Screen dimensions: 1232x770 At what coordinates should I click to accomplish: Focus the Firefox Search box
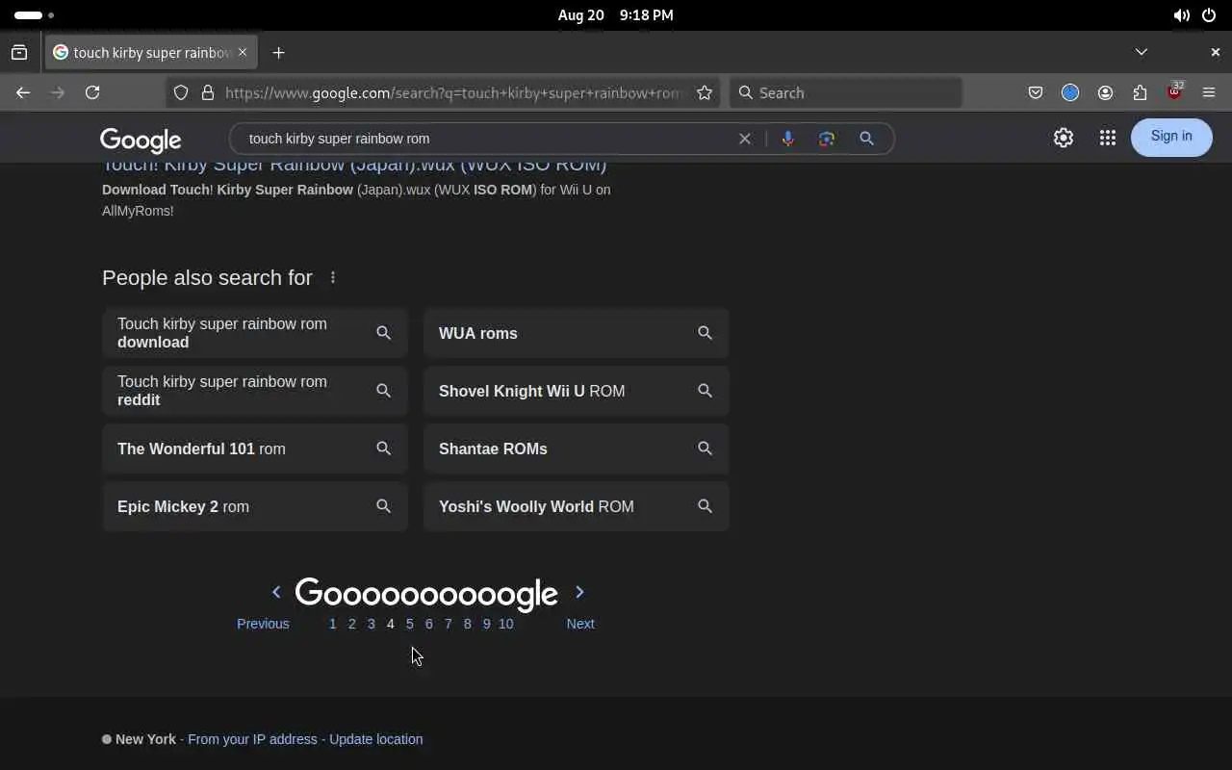pos(846,92)
